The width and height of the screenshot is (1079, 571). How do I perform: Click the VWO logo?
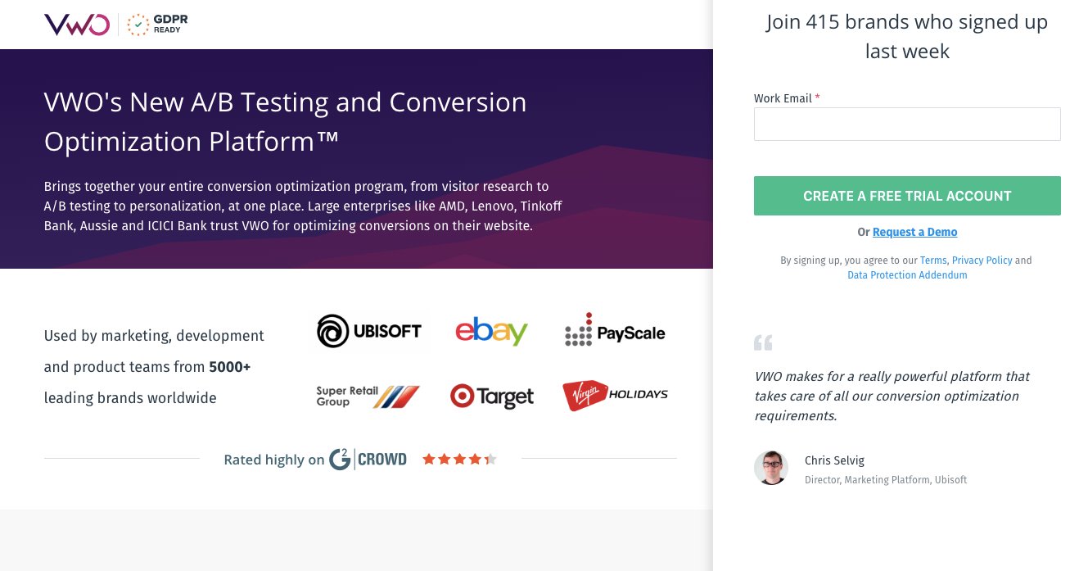[x=76, y=25]
